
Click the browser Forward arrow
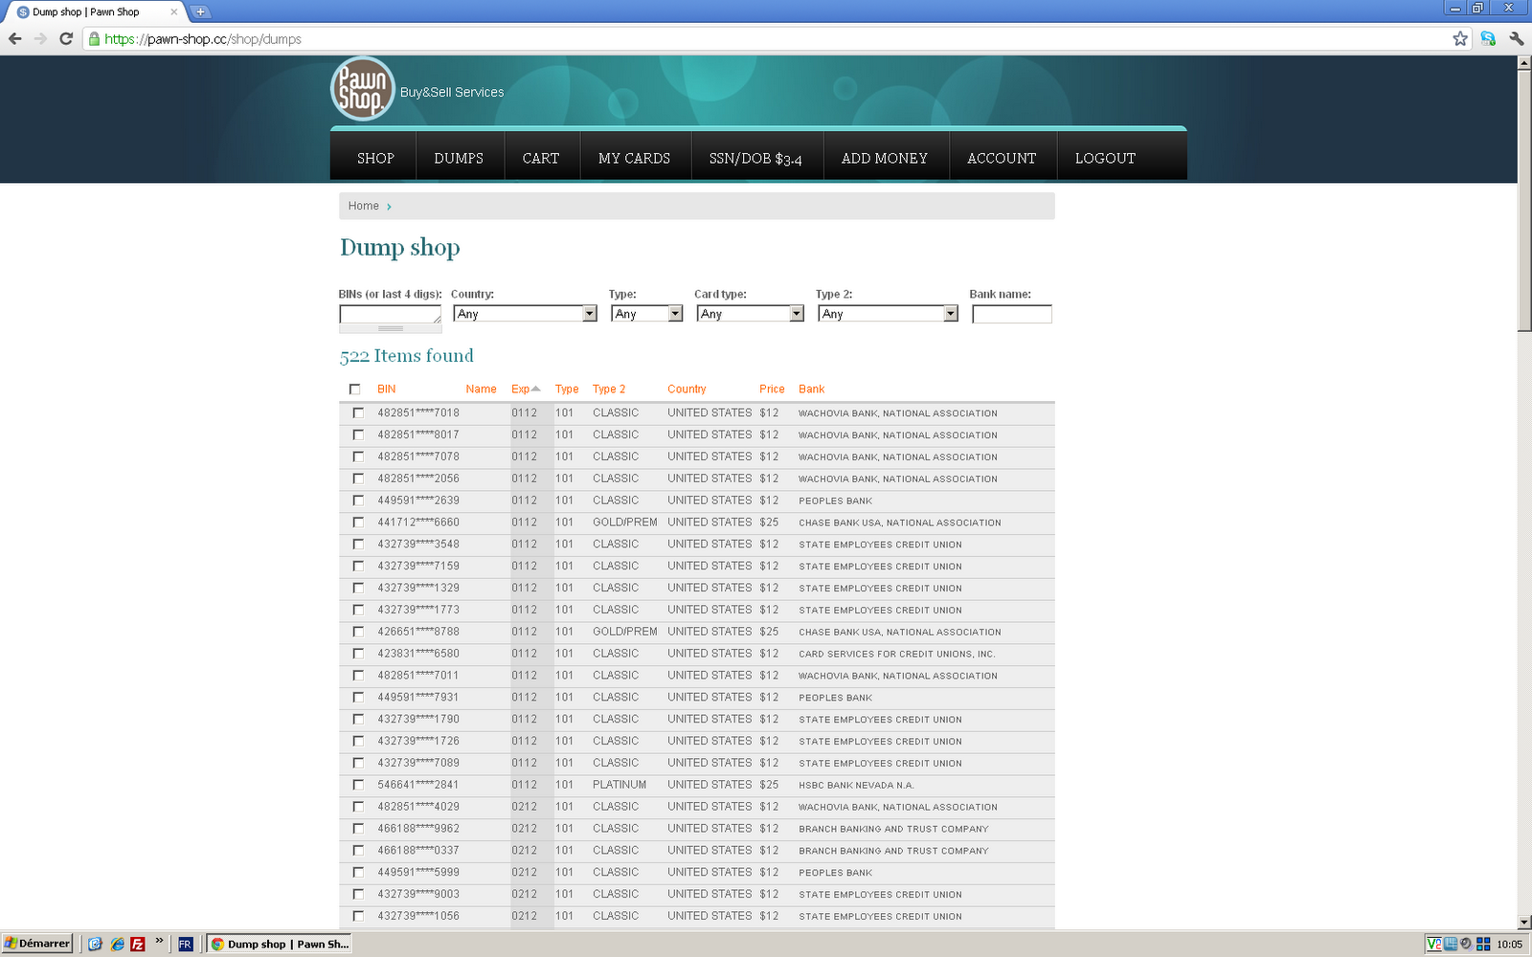click(40, 39)
